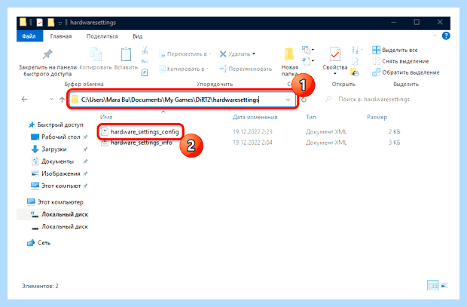Go back with the left arrow

[24, 100]
